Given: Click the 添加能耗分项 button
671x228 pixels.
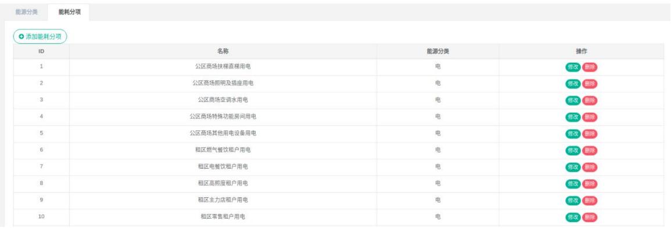Looking at the screenshot, I should click(x=40, y=37).
